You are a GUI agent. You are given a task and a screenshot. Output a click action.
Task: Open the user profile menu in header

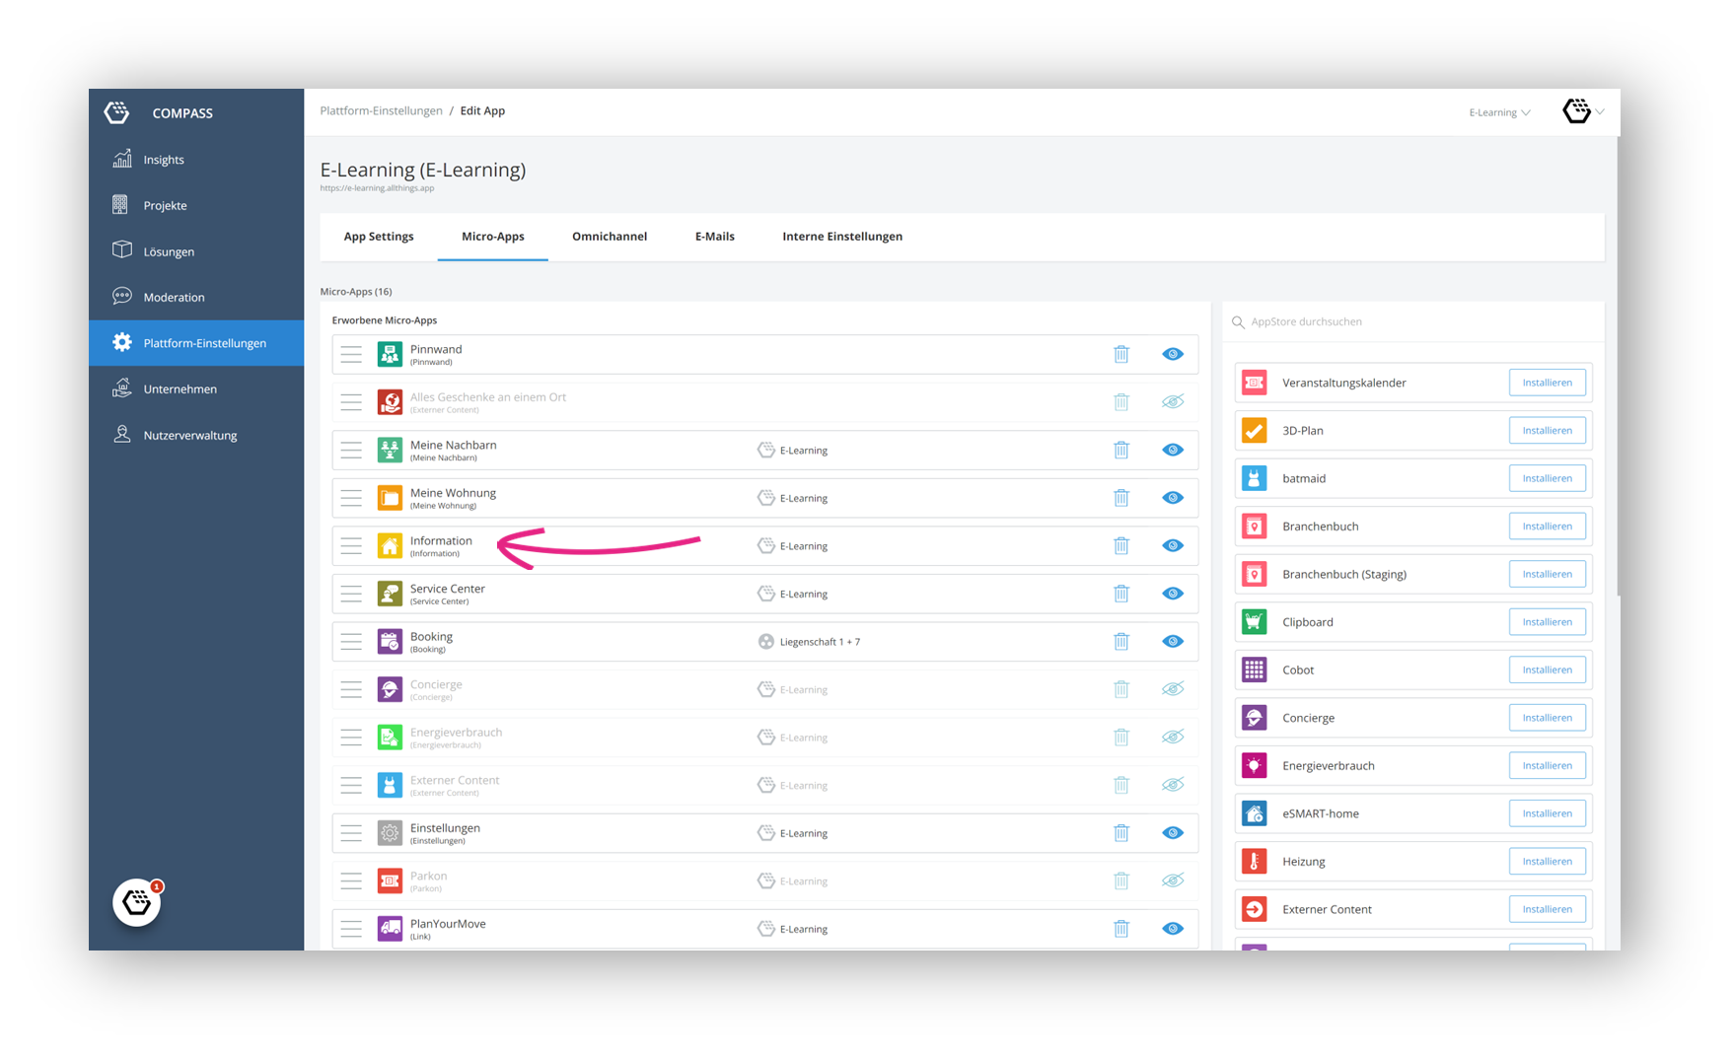(1583, 111)
